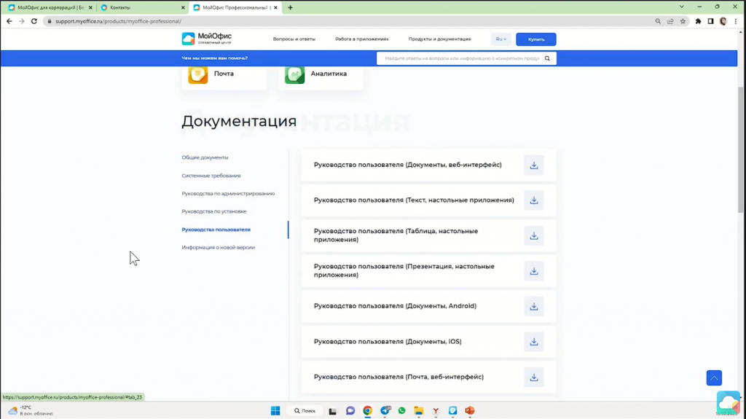Open browser zoom magnifier in address bar

tap(658, 21)
